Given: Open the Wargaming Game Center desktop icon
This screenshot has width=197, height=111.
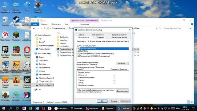Looking at the screenshot, I should point(5,36).
